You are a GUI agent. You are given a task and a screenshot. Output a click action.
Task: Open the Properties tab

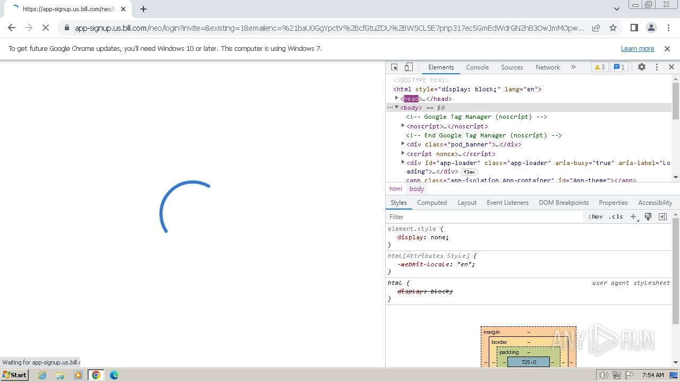coord(613,203)
